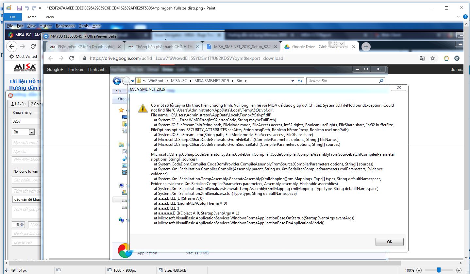Click Paint's Undo arrow
Screen dimensions: 470x274
click(x=27, y=8)
